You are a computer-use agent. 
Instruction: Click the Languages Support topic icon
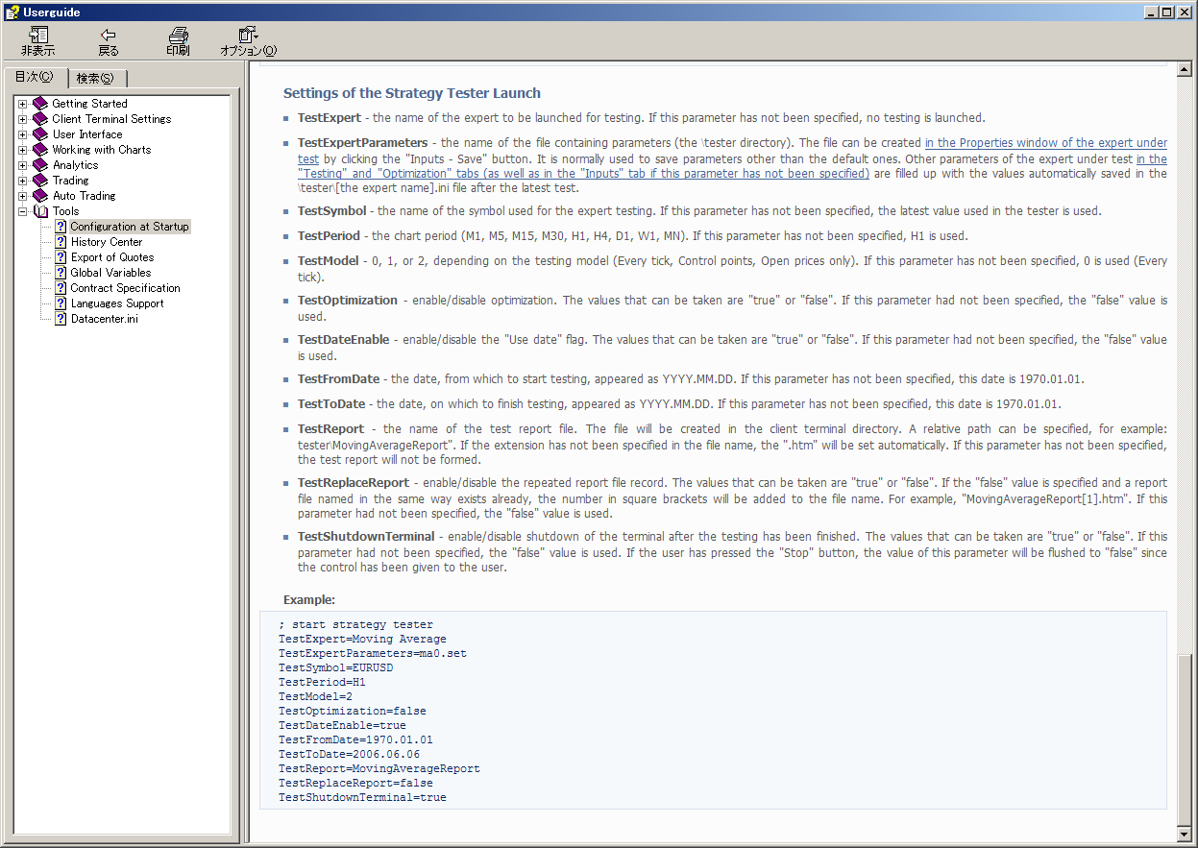point(61,303)
